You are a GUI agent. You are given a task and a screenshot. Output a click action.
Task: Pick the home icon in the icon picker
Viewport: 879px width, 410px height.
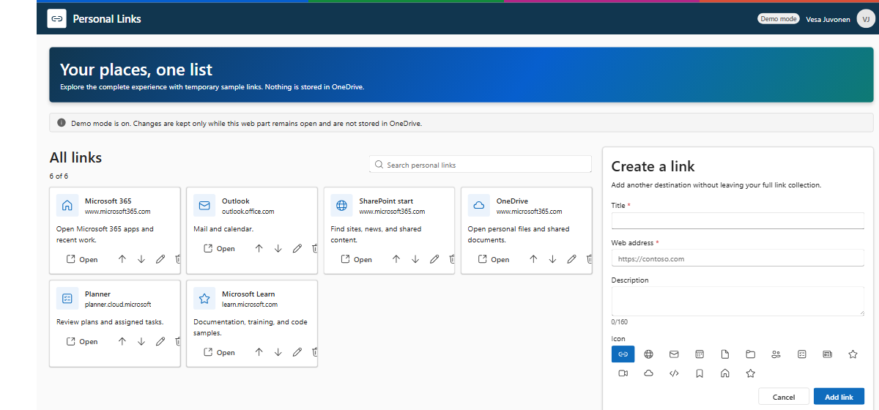[x=725, y=373]
